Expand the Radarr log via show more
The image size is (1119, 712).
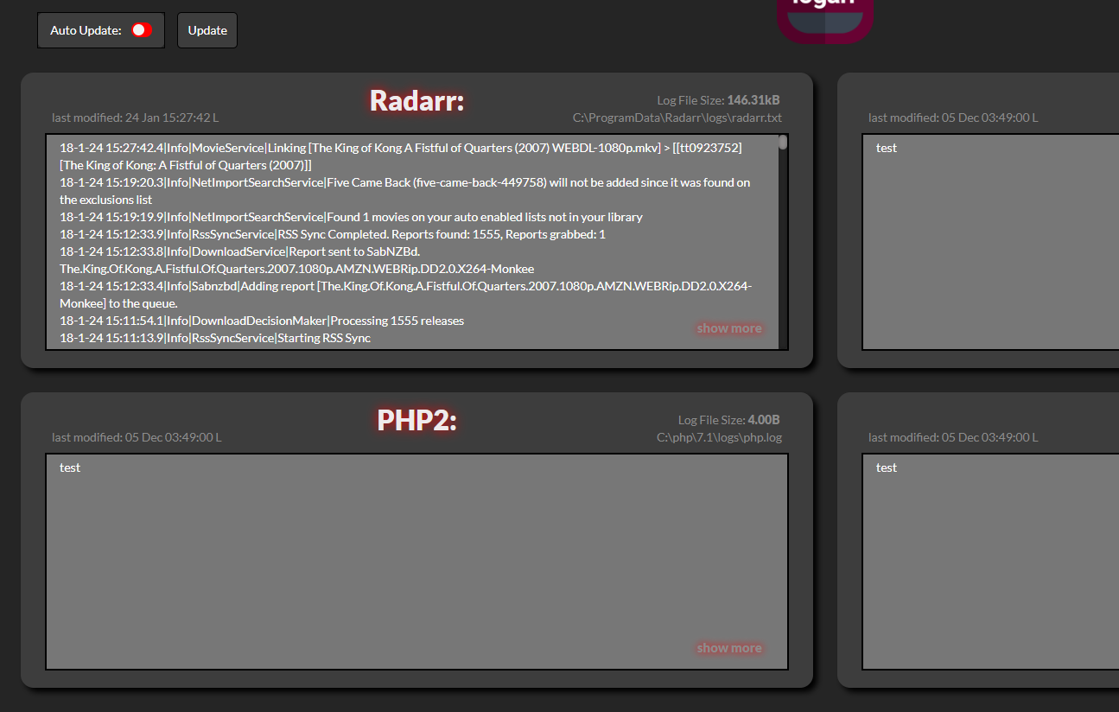click(728, 328)
